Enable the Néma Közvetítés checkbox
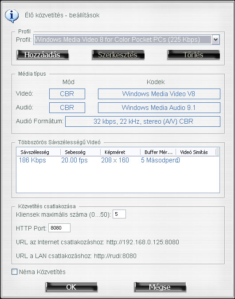Image resolution: width=235 pixels, height=299 pixels. pos(14,272)
